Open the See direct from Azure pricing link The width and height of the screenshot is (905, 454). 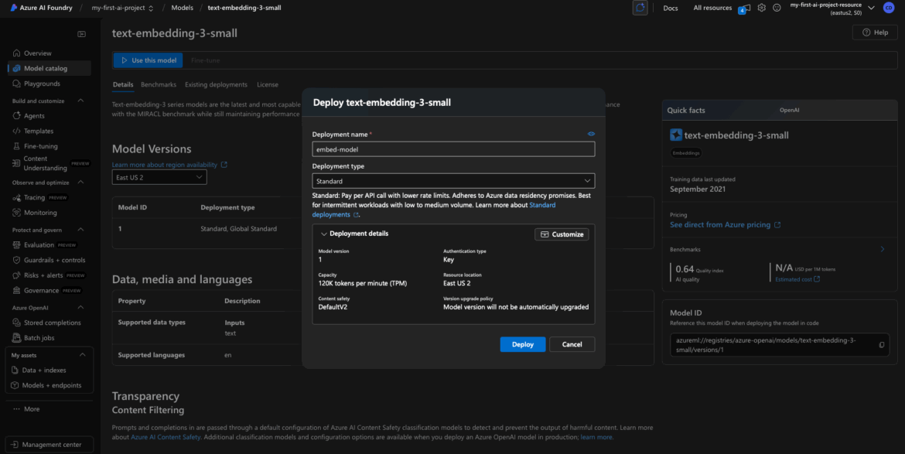[x=720, y=225]
